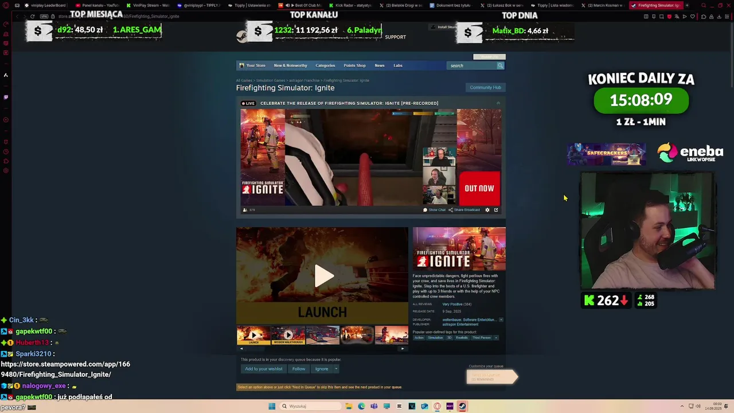This screenshot has width=734, height=413.
Task: Click the Safecrackers banner
Action: (606, 154)
